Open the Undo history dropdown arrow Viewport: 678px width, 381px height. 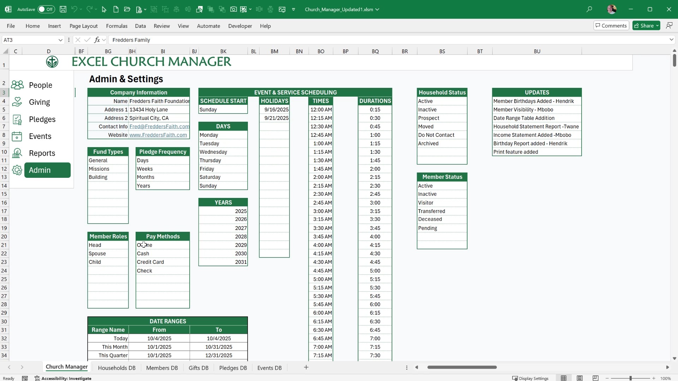point(81,9)
